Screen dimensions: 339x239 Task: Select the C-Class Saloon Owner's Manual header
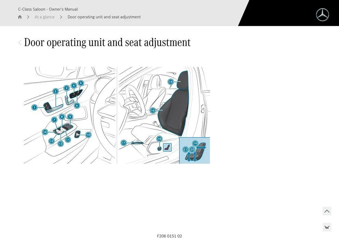48,8
